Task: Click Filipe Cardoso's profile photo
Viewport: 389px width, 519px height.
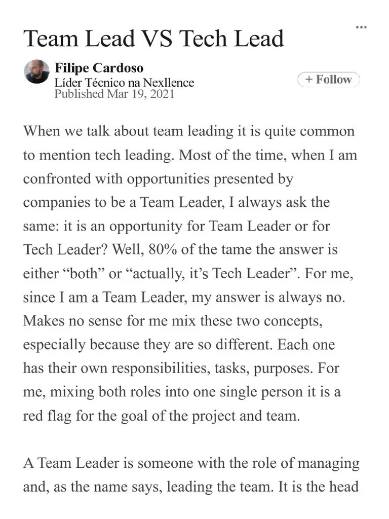Action: (36, 72)
